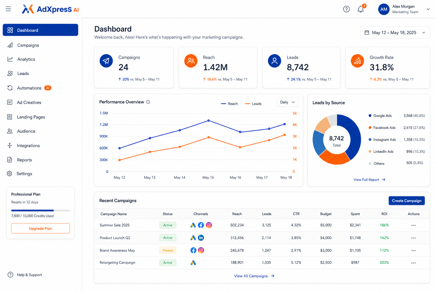Open View Full Report link
436x291 pixels.
[x=369, y=180]
